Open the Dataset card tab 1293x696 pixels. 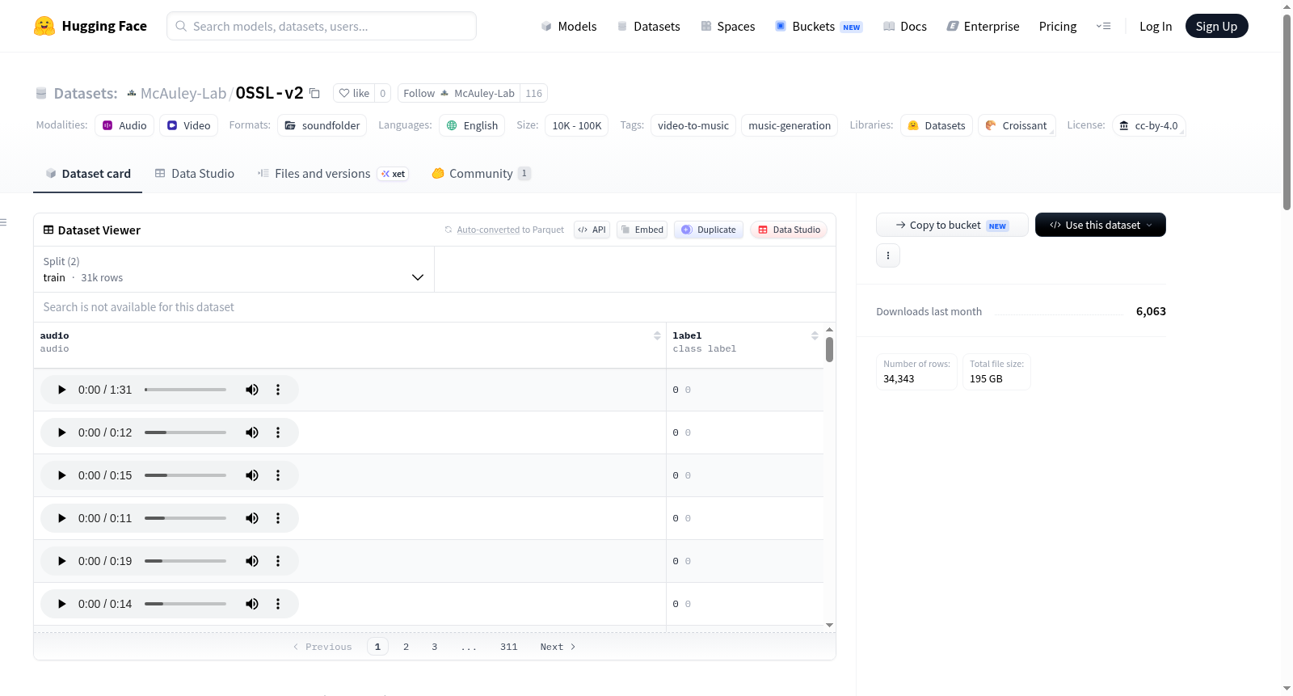pyautogui.click(x=87, y=173)
